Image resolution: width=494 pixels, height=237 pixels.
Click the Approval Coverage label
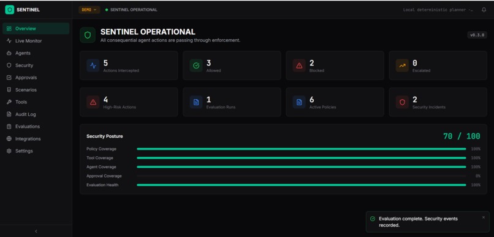click(104, 176)
